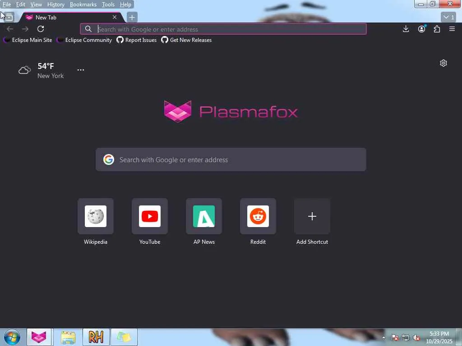
Task: Go forward one page
Action: click(x=25, y=29)
